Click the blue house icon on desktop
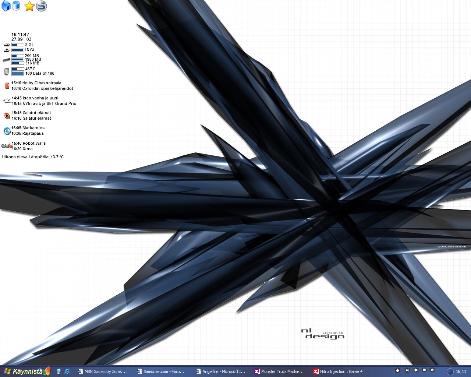471x377 pixels. tap(6, 6)
